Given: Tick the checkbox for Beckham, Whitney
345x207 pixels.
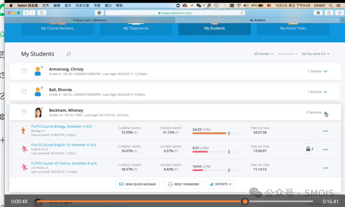Looking at the screenshot, I should (24, 112).
